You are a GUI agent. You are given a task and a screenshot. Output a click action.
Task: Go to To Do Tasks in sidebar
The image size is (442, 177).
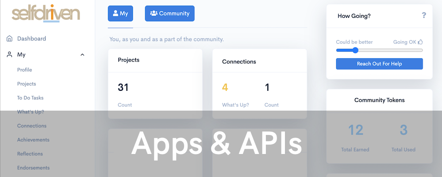point(30,98)
